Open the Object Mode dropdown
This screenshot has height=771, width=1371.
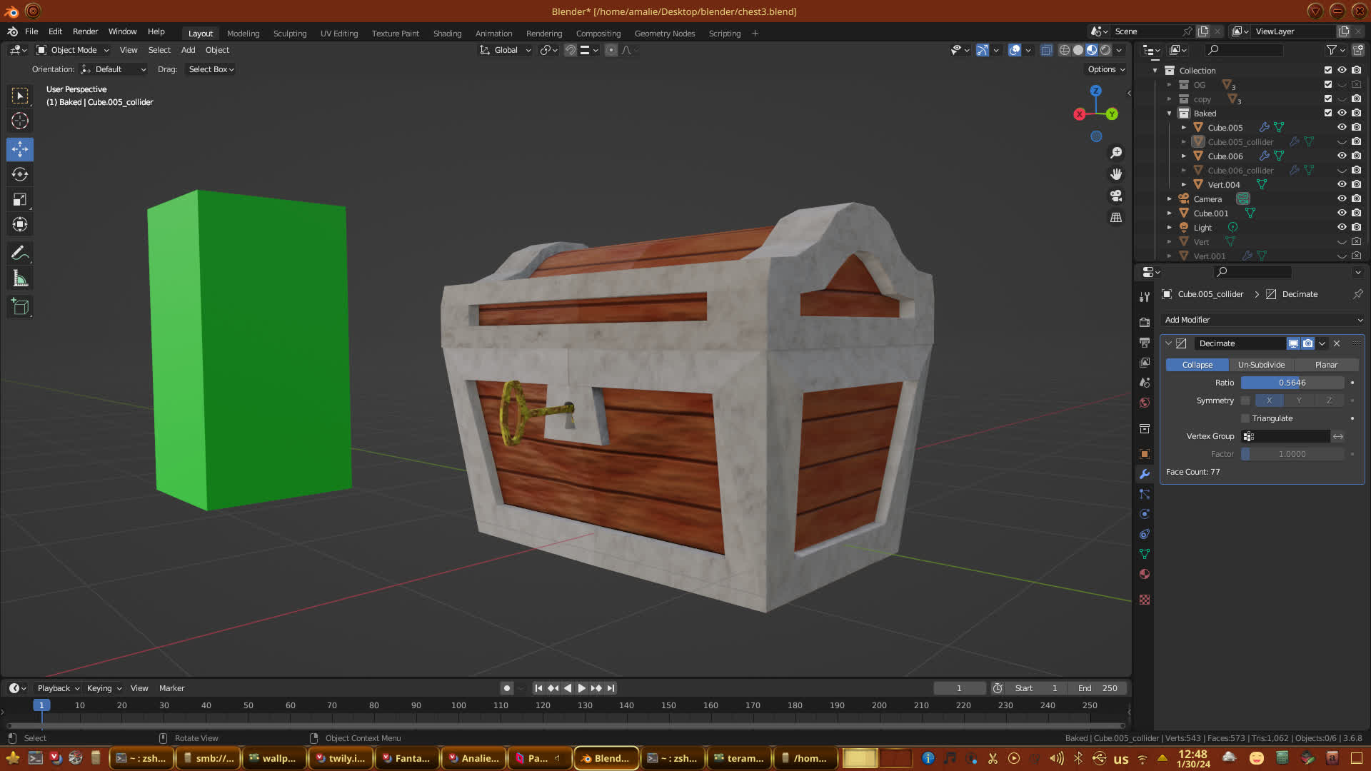pos(73,50)
